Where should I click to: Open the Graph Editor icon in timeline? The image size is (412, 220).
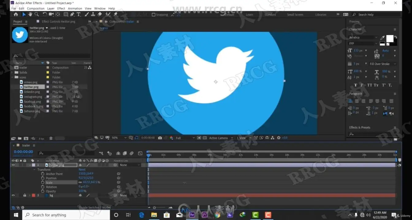(x=140, y=153)
